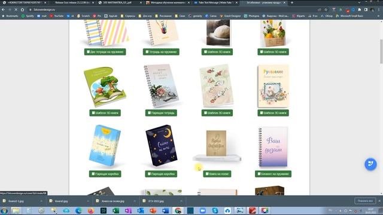Choose the Парящая тетрадь template button
The height and width of the screenshot is (215, 383).
(161, 113)
